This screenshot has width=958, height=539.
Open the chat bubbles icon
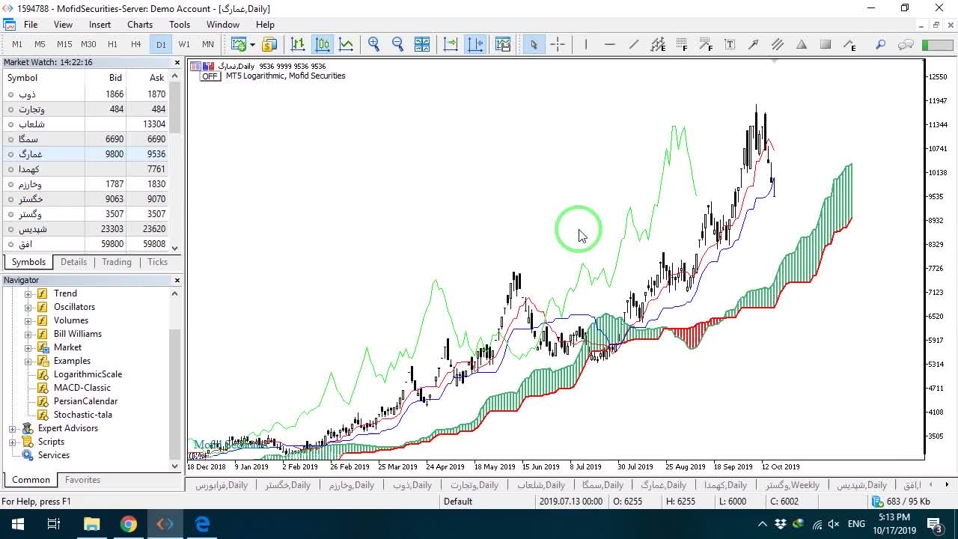coord(906,45)
